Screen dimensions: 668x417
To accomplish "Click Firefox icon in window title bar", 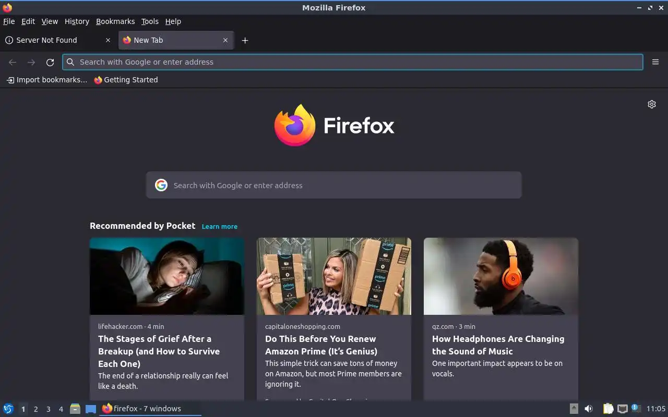I will click(x=7, y=8).
